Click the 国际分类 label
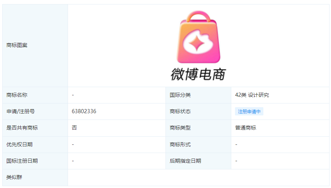Viewport: 331px width, 188px height. pos(180,95)
